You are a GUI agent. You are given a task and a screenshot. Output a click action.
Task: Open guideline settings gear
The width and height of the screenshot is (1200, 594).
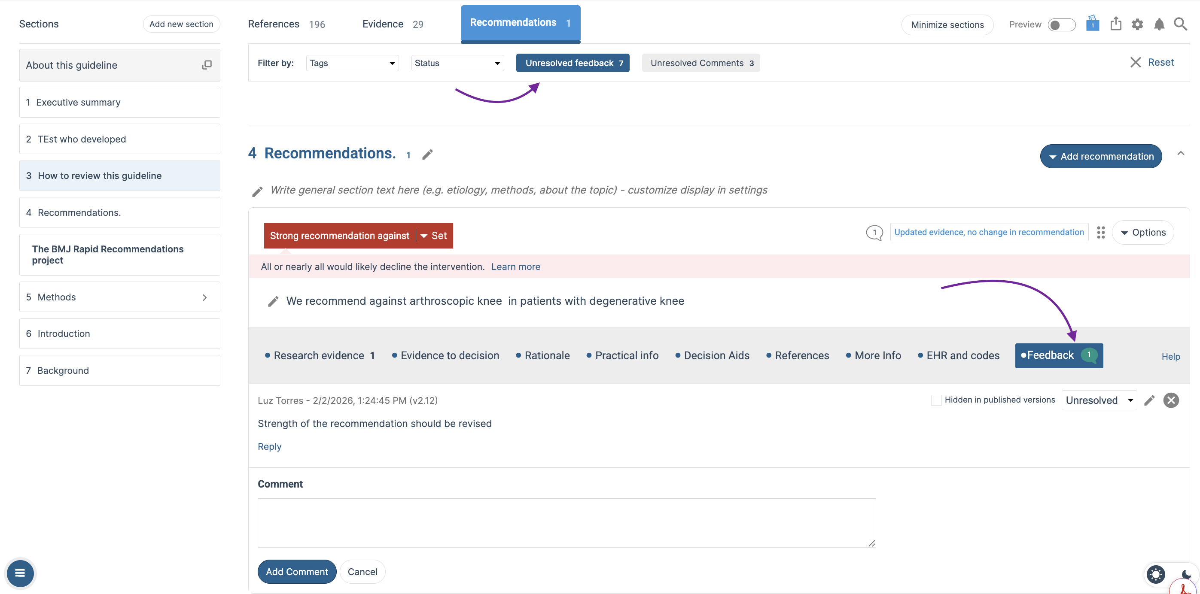click(x=1137, y=24)
